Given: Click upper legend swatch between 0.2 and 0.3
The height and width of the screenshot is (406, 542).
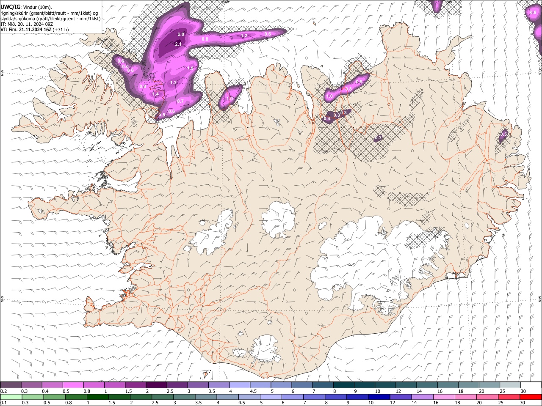Looking at the screenshot, I should (x=10, y=385).
